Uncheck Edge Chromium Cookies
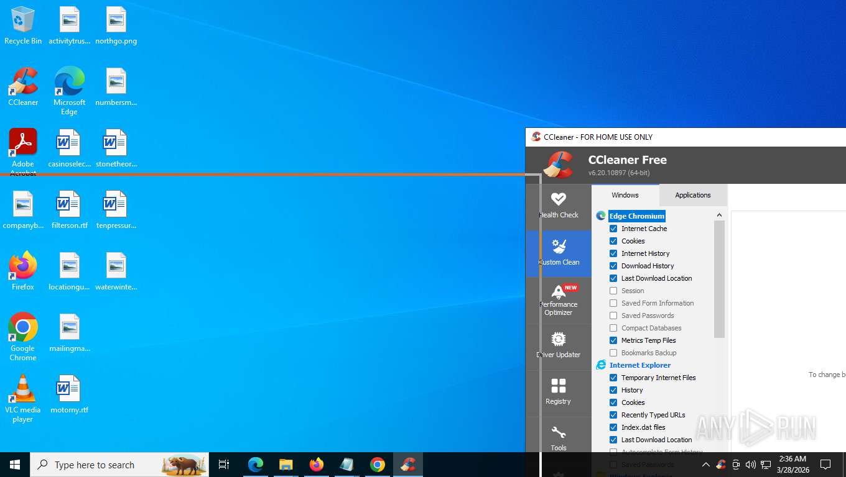 coord(613,241)
